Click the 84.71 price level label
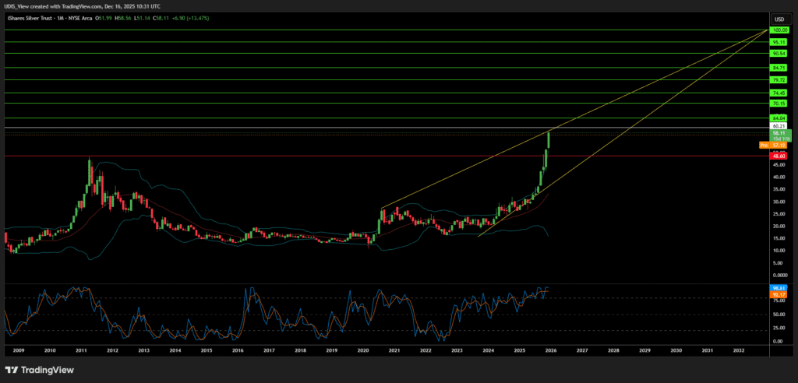The width and height of the screenshot is (798, 383). (779, 67)
